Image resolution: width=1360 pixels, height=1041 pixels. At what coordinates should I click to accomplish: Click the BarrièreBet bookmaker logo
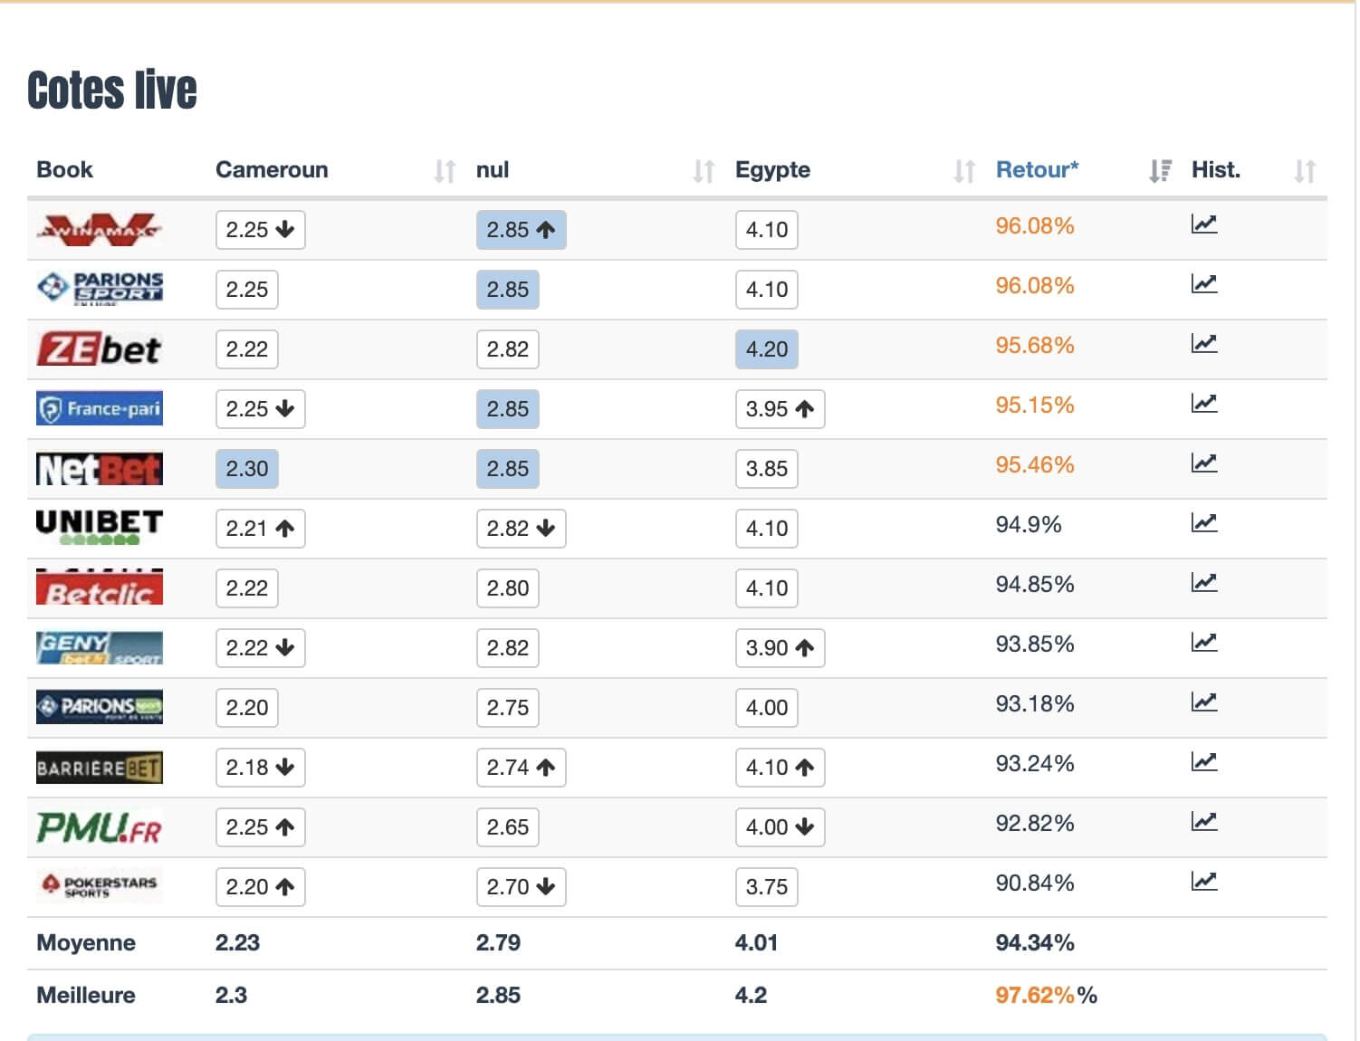point(100,768)
